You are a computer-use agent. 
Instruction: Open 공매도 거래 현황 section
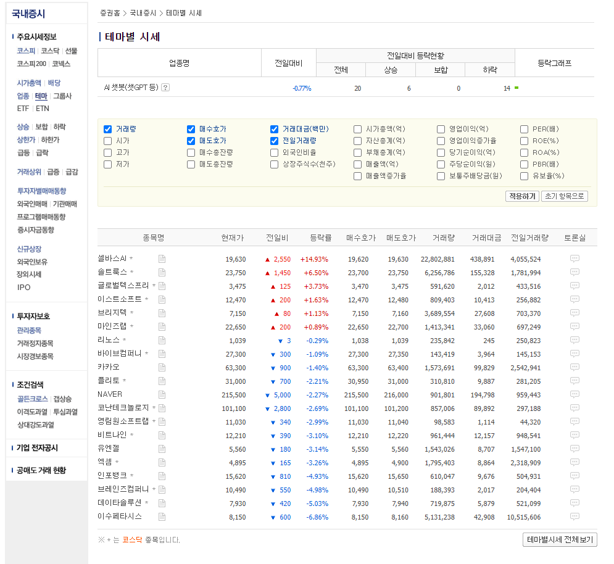click(x=41, y=470)
